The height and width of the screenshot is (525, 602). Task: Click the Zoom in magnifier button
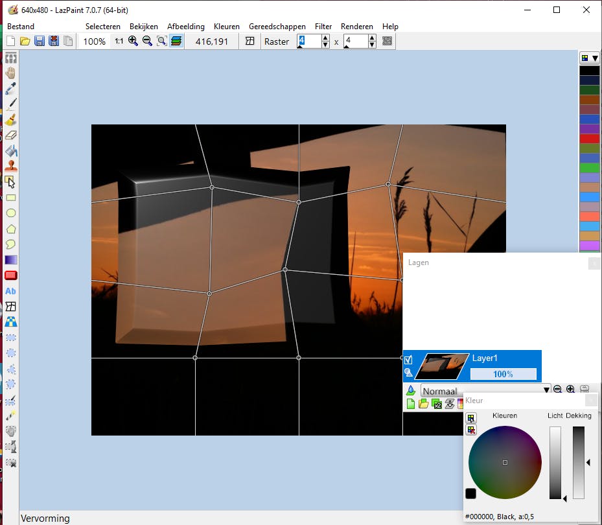(x=133, y=40)
